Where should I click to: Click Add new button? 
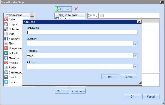63,9
